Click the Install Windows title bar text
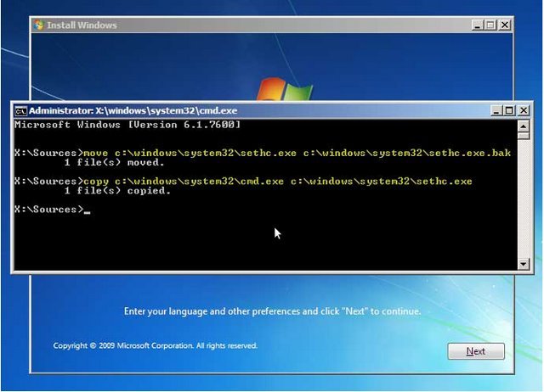 point(83,25)
